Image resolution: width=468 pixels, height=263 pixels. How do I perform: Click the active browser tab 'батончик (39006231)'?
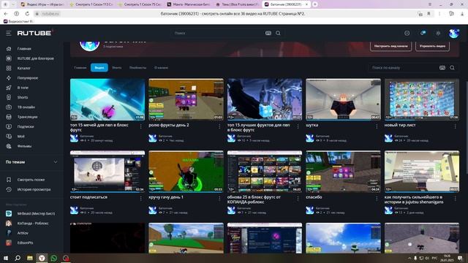(x=286, y=4)
